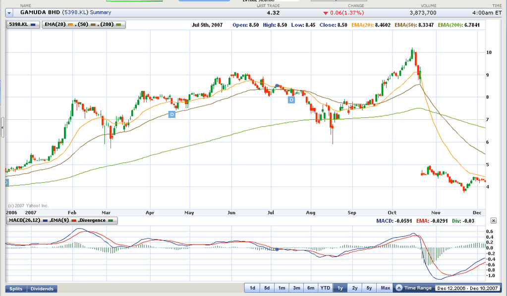Click the dividend 'D' marker near April
The height and width of the screenshot is (296, 507).
tap(172, 114)
